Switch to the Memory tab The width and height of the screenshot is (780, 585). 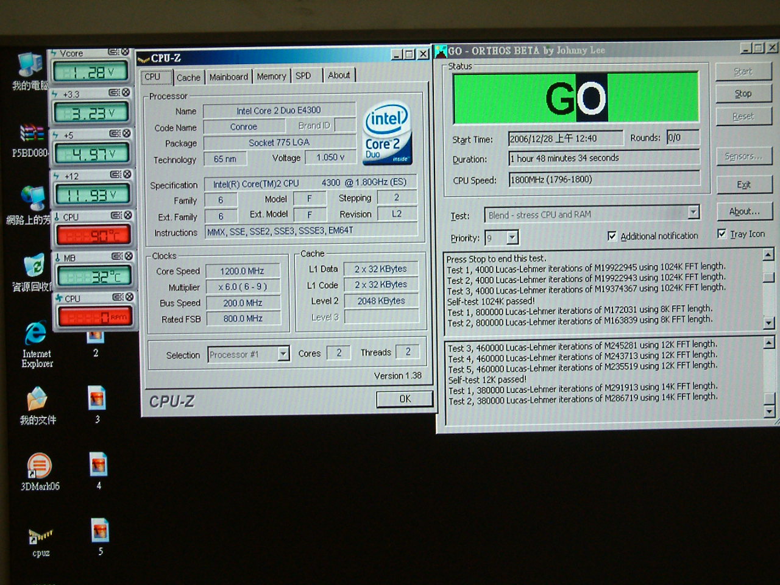(x=271, y=76)
